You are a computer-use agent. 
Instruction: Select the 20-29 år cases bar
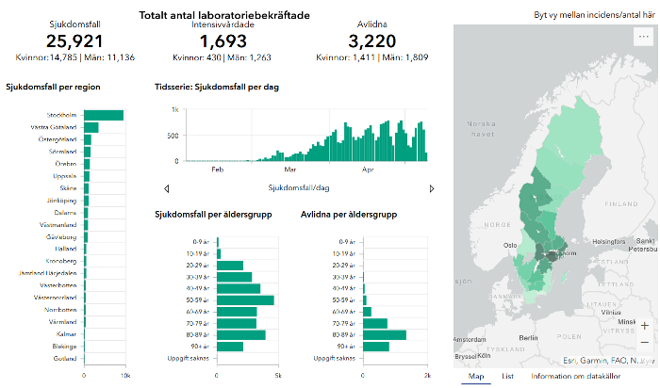point(230,266)
